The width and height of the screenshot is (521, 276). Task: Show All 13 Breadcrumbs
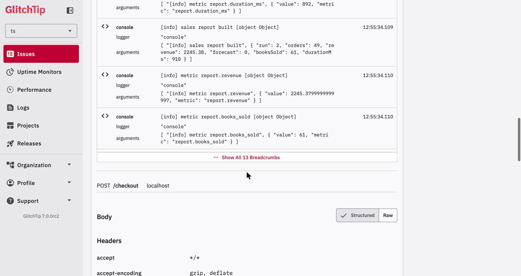pyautogui.click(x=247, y=157)
